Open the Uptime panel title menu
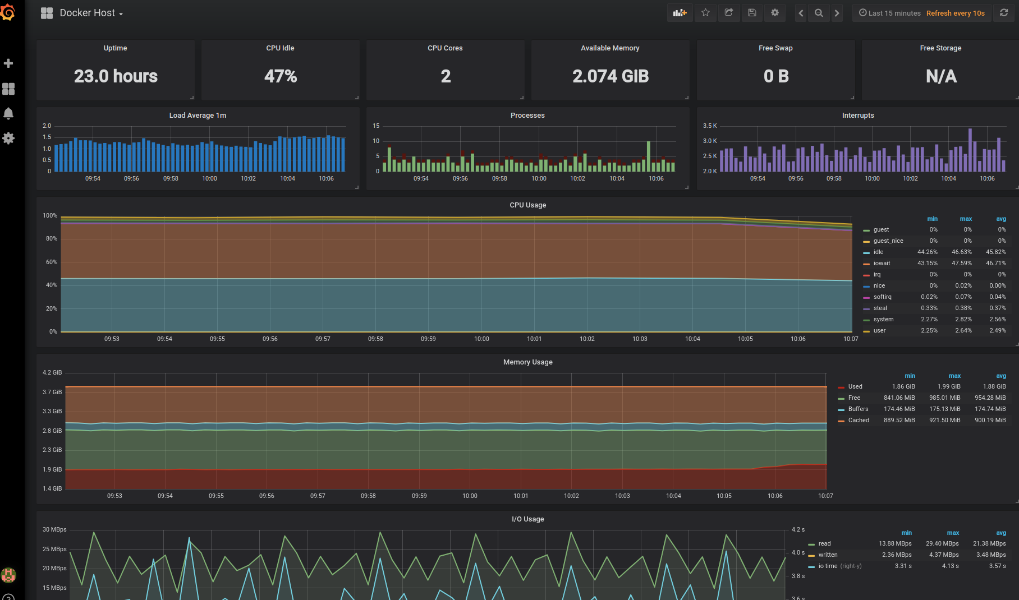The image size is (1019, 600). [x=115, y=48]
